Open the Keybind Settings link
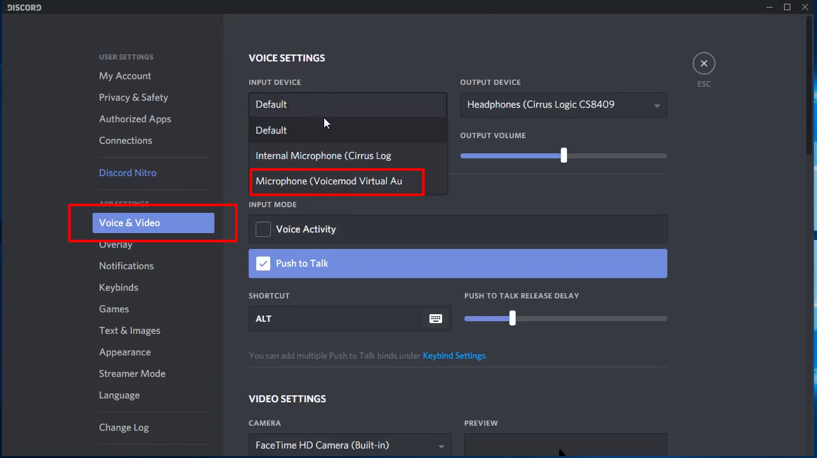Screen dimensions: 817x458 pyautogui.click(x=454, y=356)
